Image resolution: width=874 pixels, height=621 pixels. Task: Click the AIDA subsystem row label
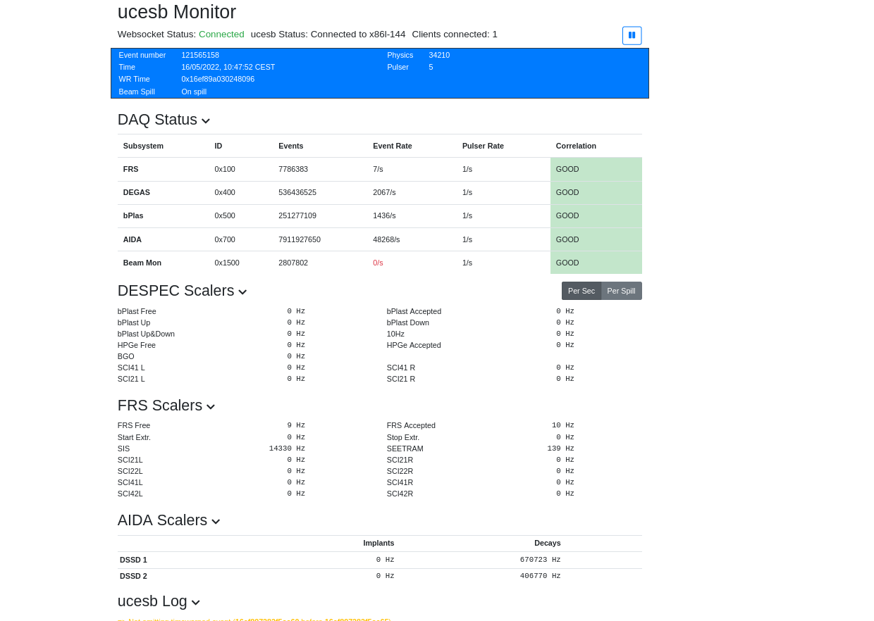(133, 239)
